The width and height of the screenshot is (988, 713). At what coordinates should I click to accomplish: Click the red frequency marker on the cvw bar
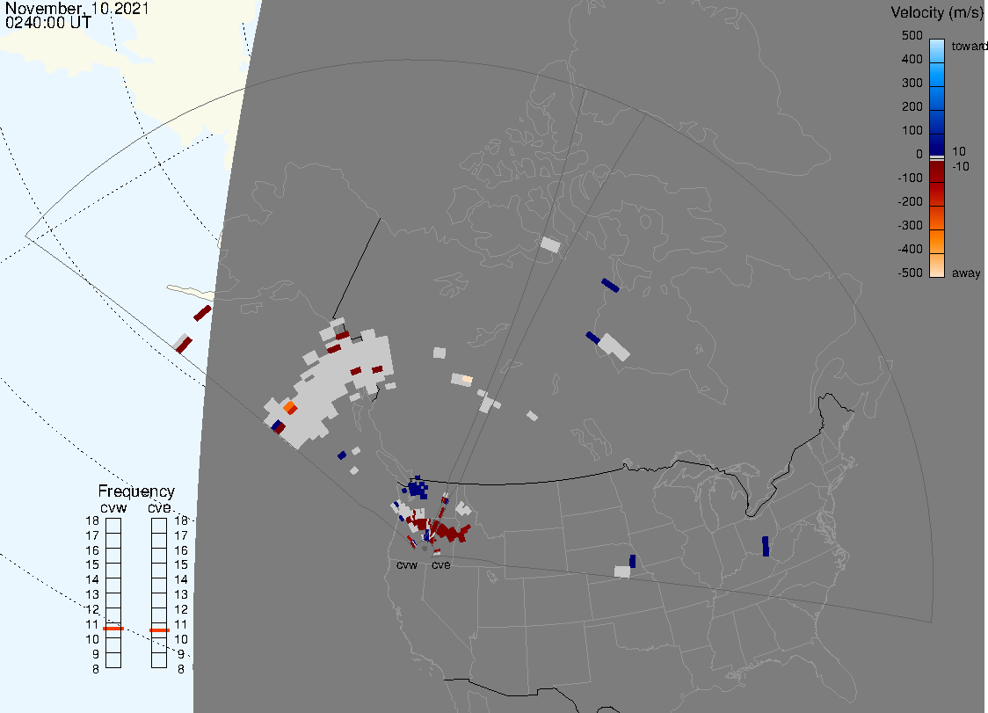point(113,629)
